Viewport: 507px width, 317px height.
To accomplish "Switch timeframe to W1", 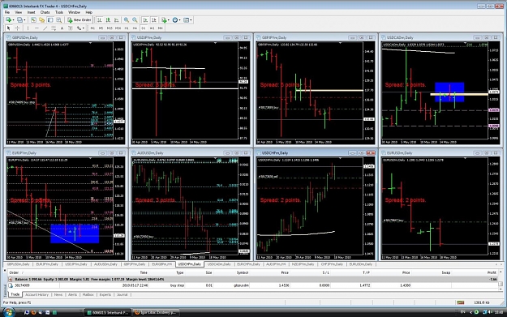I will (x=152, y=28).
